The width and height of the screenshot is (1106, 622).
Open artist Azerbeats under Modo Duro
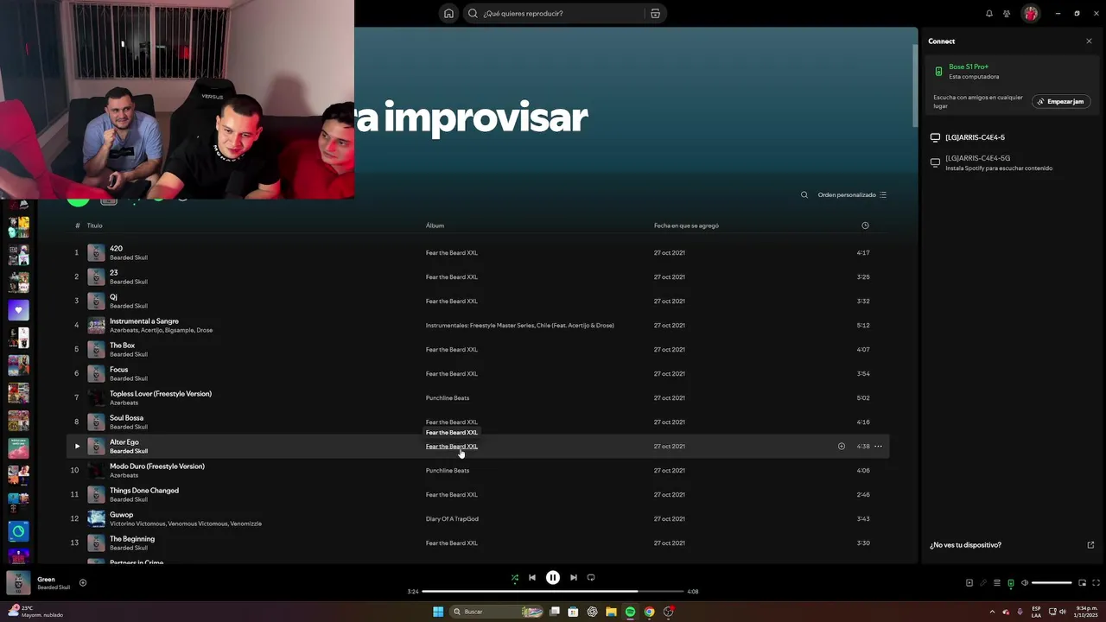point(124,475)
